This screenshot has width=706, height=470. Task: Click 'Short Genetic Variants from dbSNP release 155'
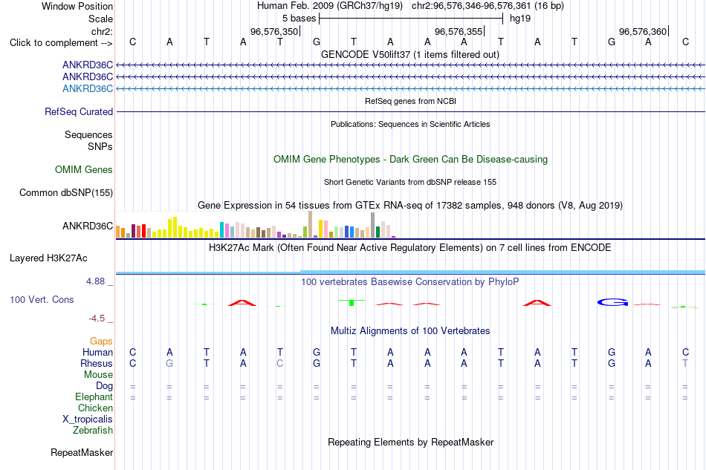(410, 182)
